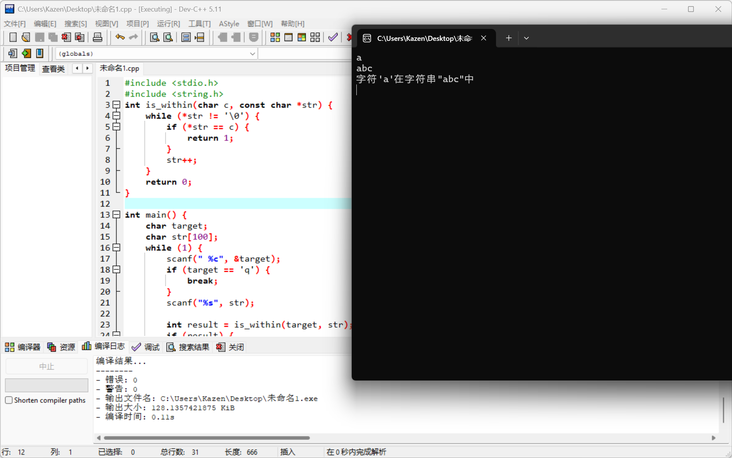
Task: Click the highlighted empty line 12 in editor
Action: click(x=238, y=204)
